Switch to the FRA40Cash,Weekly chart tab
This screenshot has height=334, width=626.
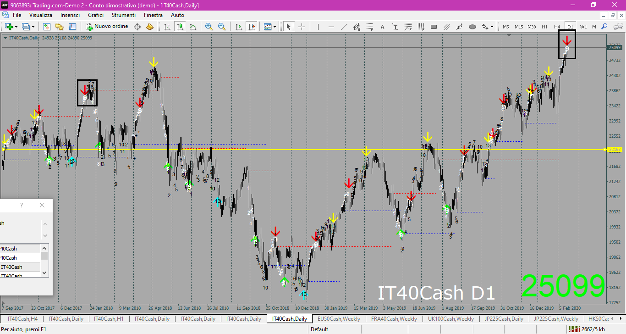point(394,318)
